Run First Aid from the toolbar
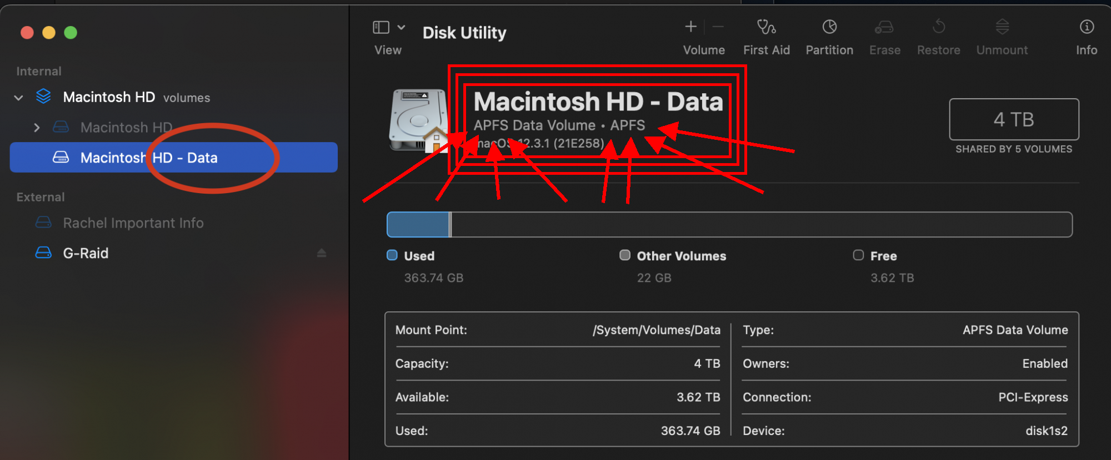The width and height of the screenshot is (1111, 460). click(767, 27)
